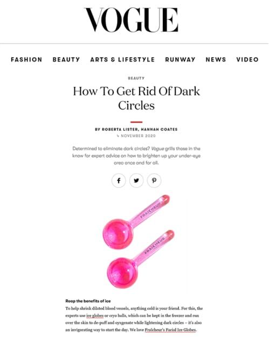This screenshot has width=269, height=341.
Task: Click the 'Reap the benefits of ice' subheading
Action: [x=88, y=301]
